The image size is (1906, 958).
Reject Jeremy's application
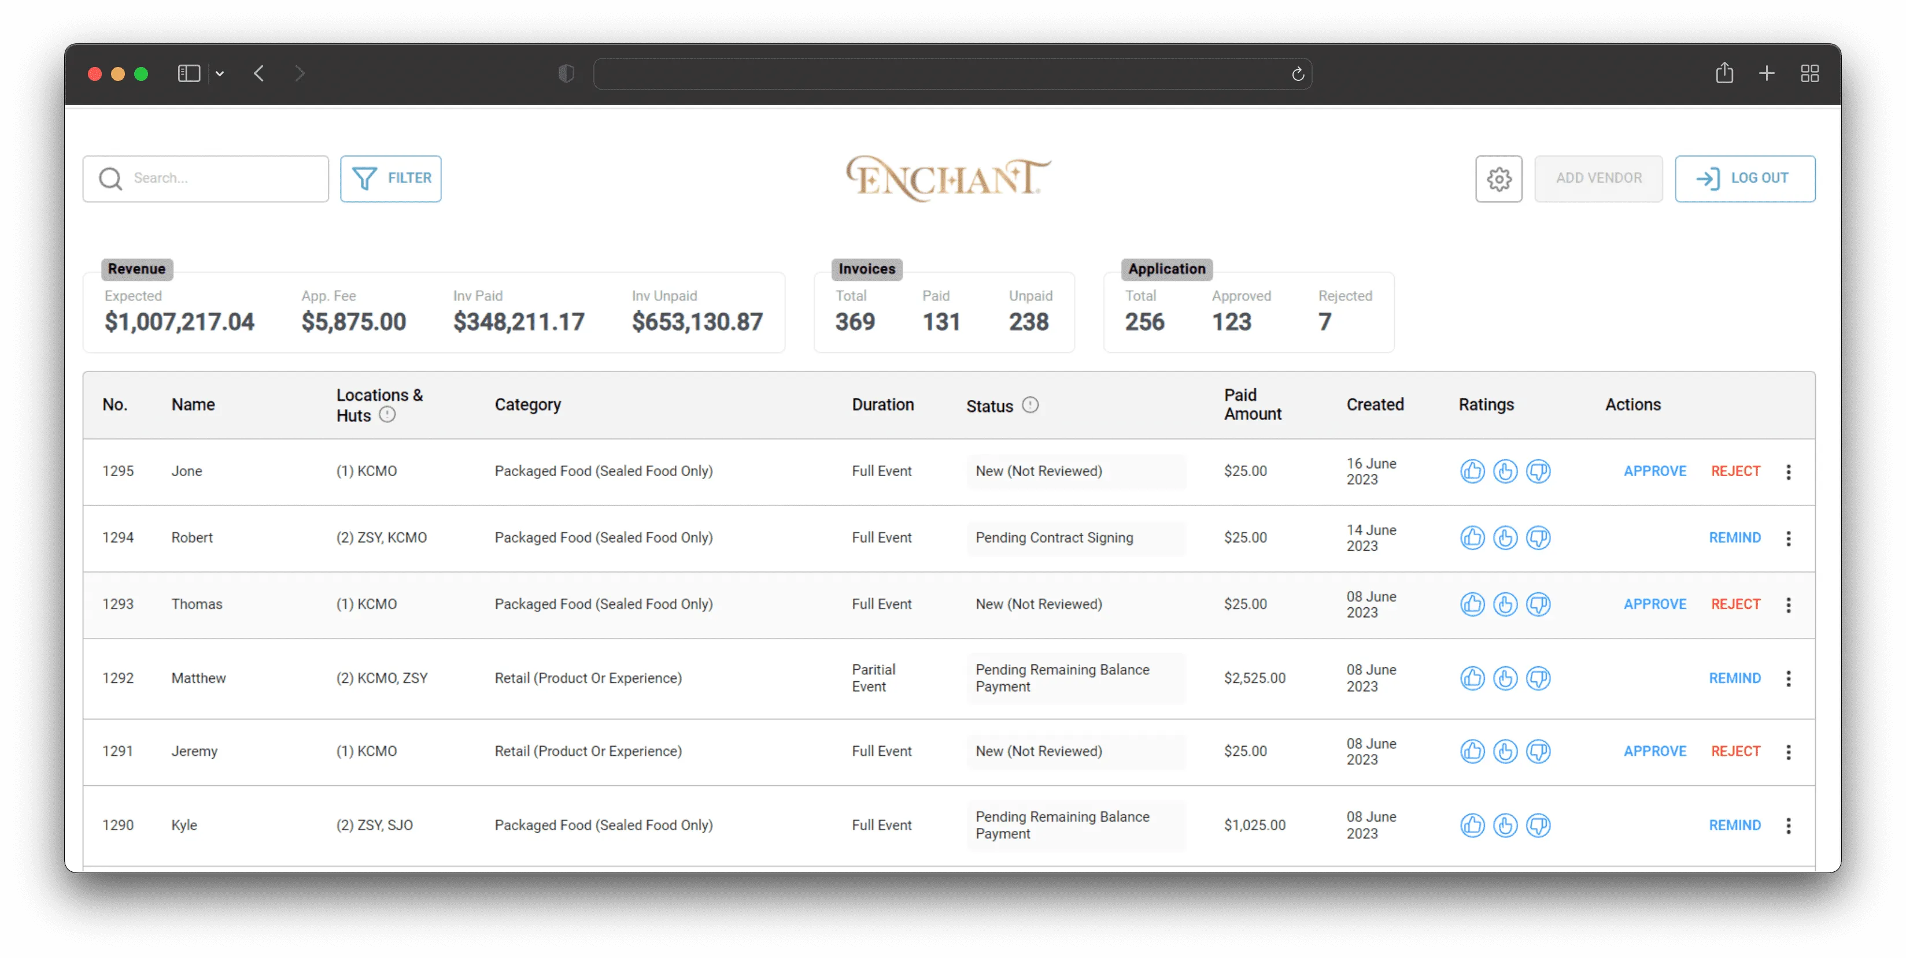point(1735,751)
